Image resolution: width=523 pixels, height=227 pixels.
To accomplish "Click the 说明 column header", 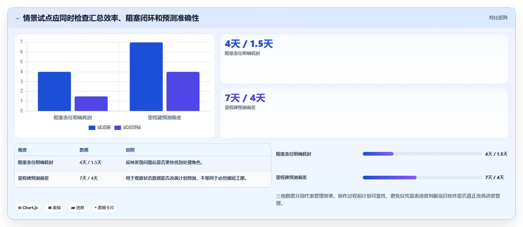I will point(130,150).
